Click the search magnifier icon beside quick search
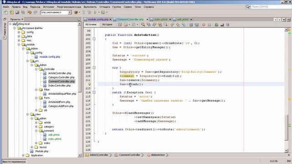This screenshot has width=292, height=164. pos(248,7)
